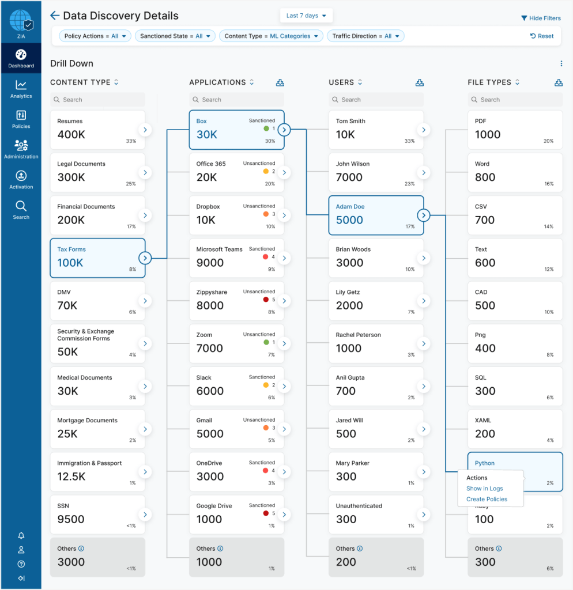Hide the filters bar
This screenshot has width=573, height=590.
point(541,18)
